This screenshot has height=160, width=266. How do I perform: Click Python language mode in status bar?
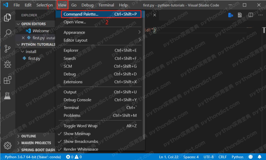(237, 157)
